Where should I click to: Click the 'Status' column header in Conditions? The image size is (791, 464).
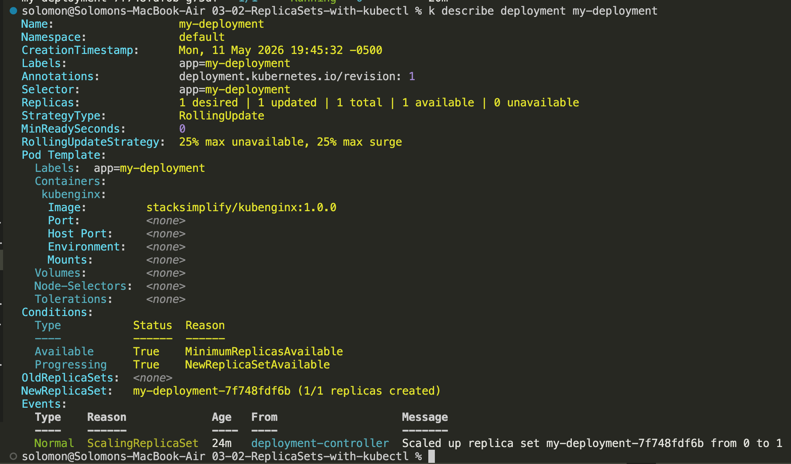(152, 325)
